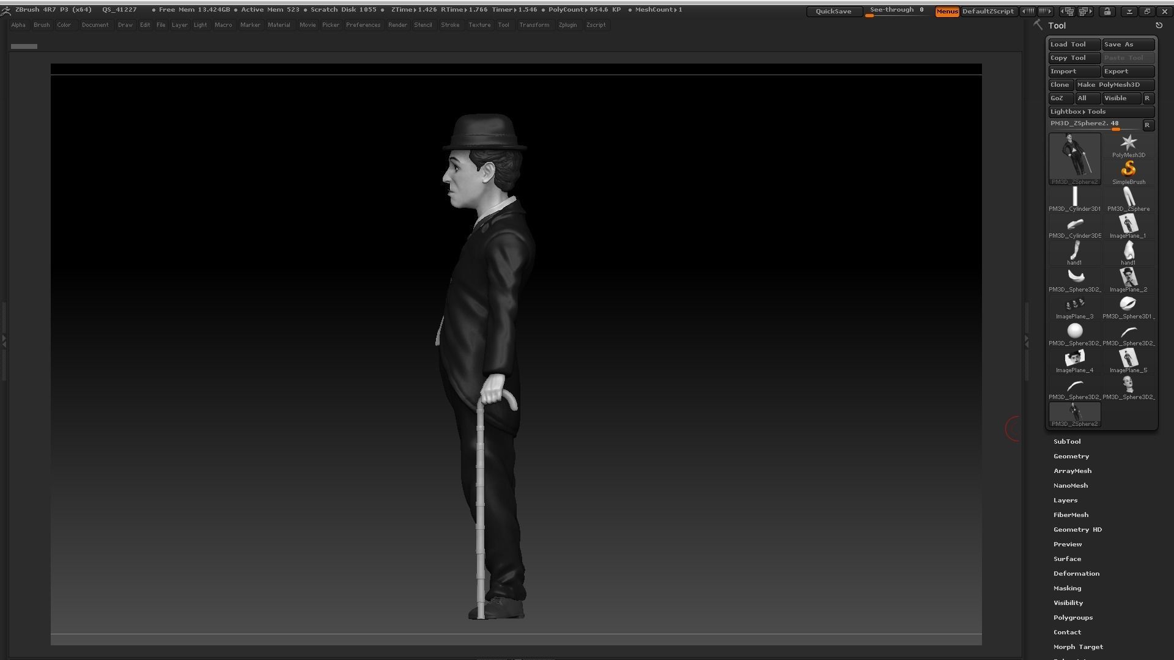Screen dimensions: 1174x660
Task: Collapse the left tray divider arrows
Action: point(4,341)
